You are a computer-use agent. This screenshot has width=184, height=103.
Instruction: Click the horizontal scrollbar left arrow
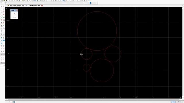(x=6, y=100)
